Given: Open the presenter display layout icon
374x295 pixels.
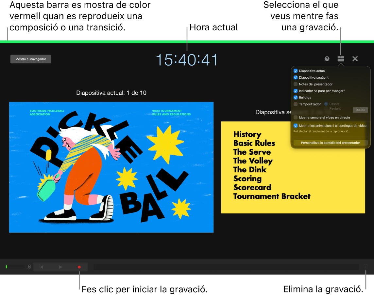Looking at the screenshot, I should point(341,59).
